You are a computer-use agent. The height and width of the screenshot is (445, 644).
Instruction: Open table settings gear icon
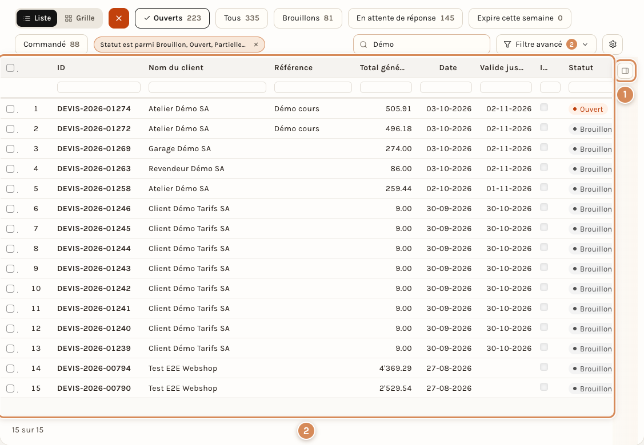click(613, 44)
